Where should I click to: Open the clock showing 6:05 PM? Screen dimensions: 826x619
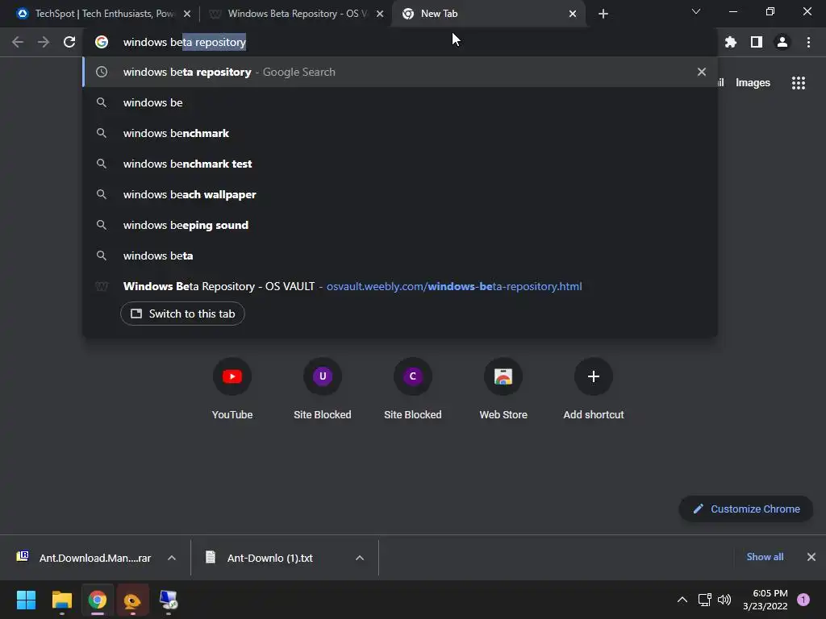tap(766, 600)
